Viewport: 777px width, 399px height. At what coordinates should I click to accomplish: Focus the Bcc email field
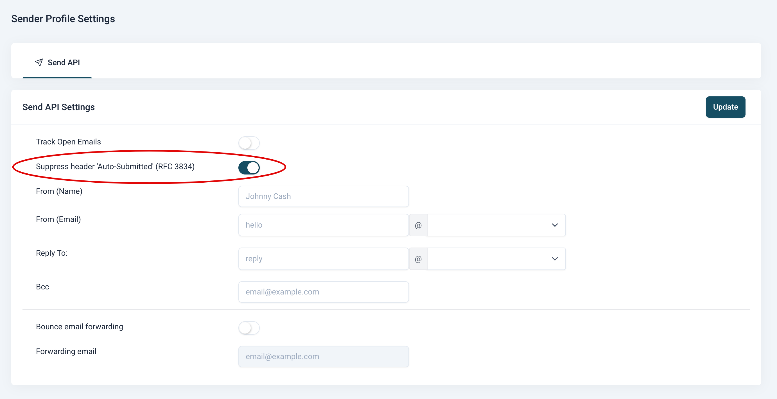click(323, 292)
